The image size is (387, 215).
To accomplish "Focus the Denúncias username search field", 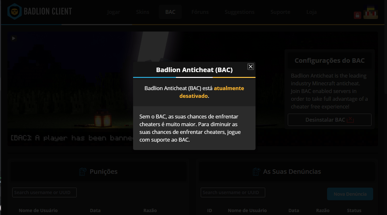I will pos(233,192).
